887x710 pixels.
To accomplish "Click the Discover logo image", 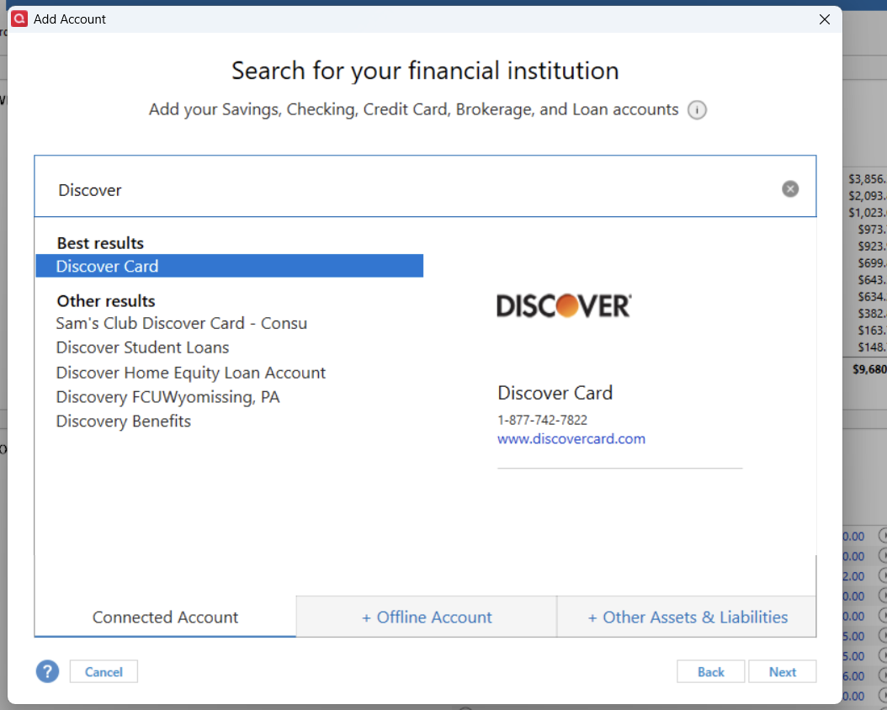I will click(564, 306).
